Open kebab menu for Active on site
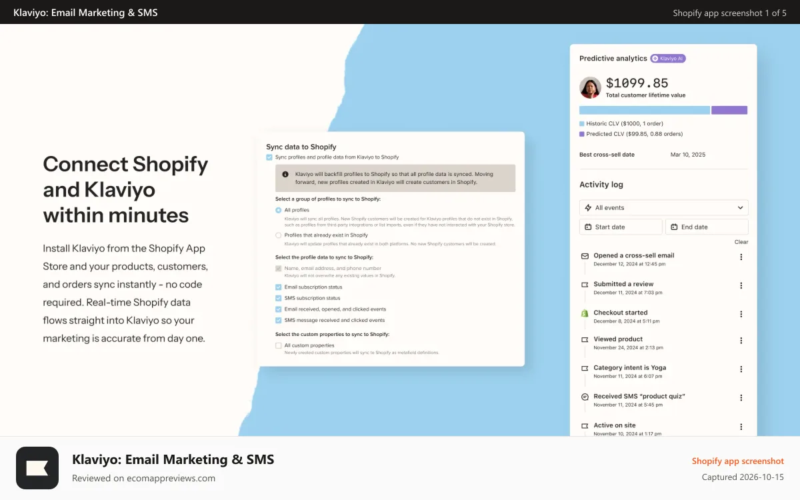The height and width of the screenshot is (500, 800). (741, 427)
